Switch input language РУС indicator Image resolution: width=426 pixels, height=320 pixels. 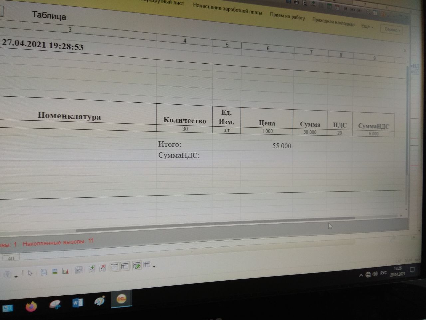coord(383,273)
